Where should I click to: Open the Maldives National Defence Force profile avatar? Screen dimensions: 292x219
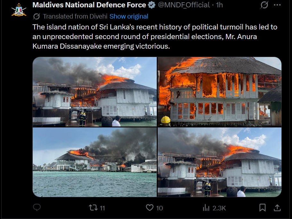(19, 10)
